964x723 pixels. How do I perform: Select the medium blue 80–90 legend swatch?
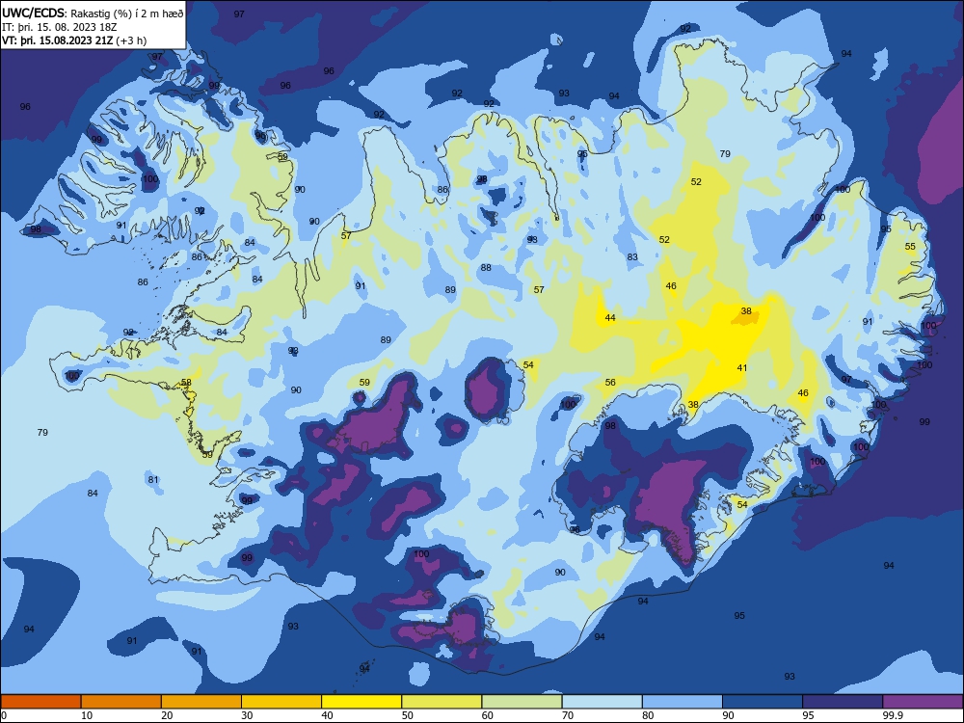click(683, 702)
